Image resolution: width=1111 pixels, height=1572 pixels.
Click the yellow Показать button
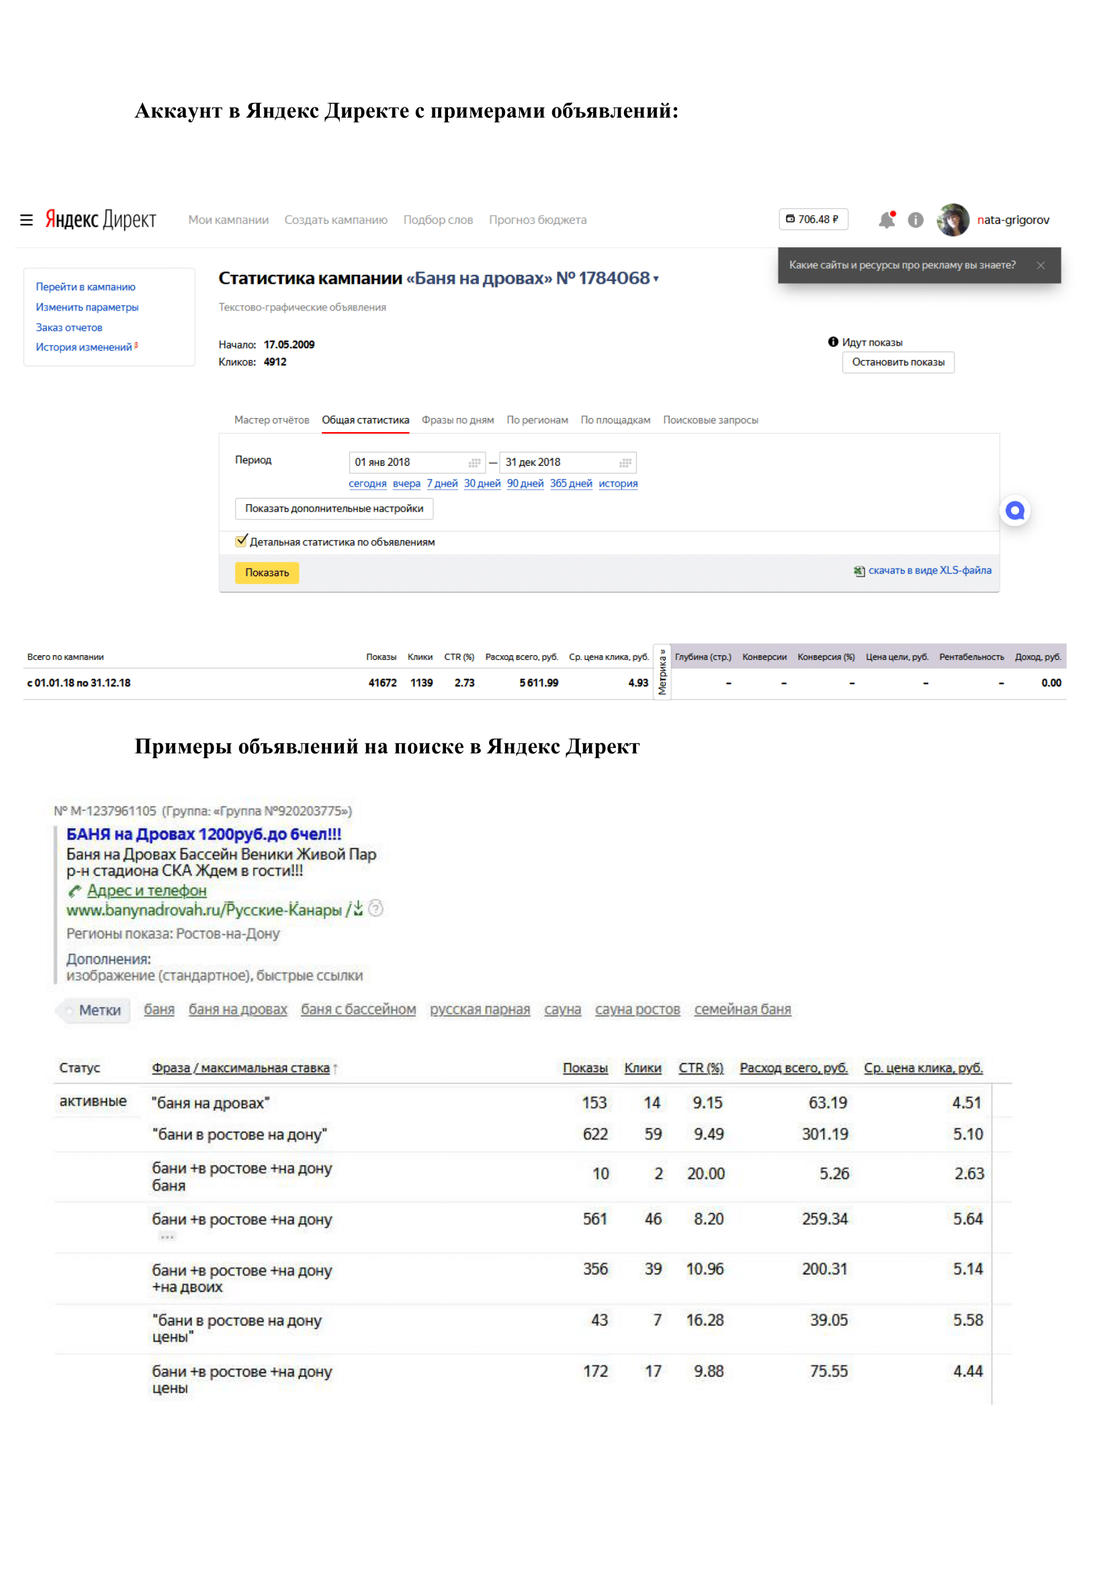coord(267,573)
